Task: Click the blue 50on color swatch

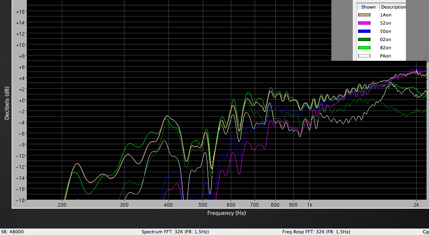Action: coord(364,31)
